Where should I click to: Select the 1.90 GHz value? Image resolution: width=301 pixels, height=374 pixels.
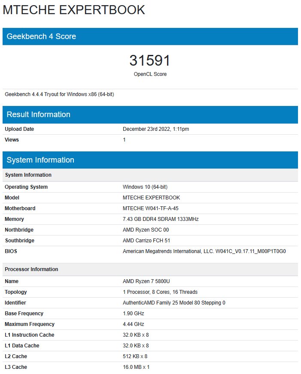tap(134, 314)
